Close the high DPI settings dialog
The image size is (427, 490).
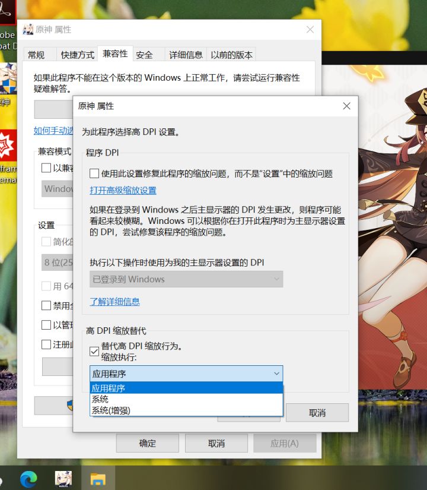coord(346,106)
